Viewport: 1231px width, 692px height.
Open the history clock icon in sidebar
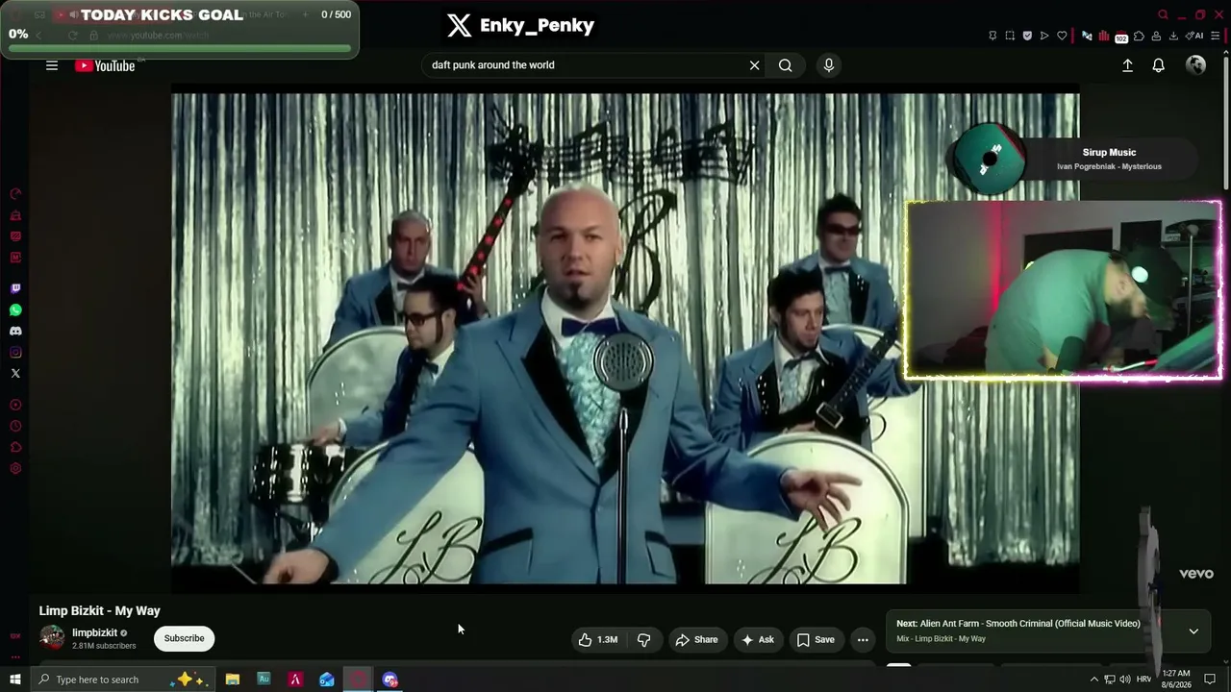pyautogui.click(x=15, y=426)
